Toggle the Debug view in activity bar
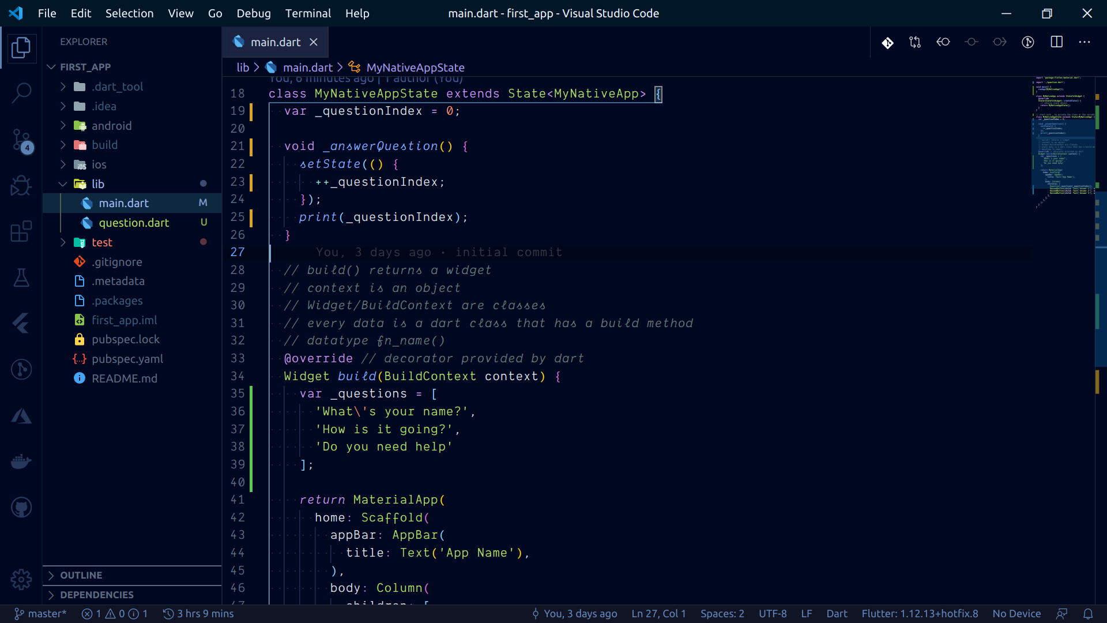The width and height of the screenshot is (1107, 623). coord(21,186)
